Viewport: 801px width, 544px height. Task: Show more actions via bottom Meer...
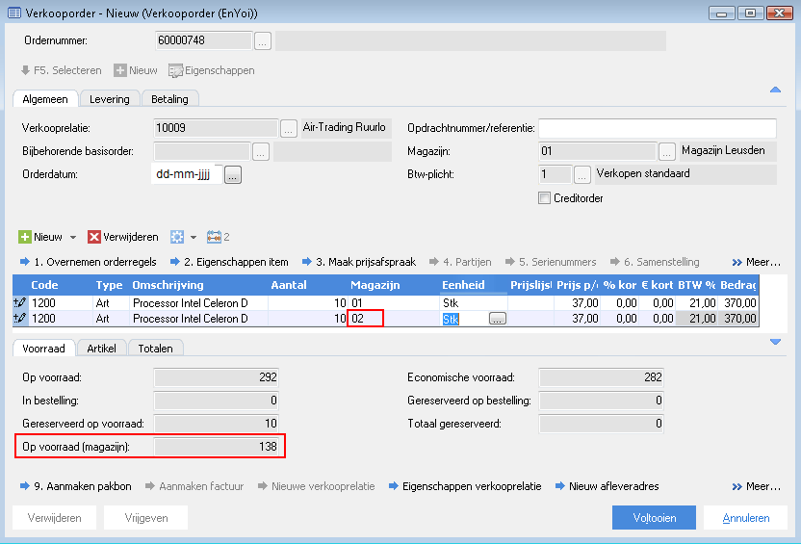pos(757,486)
